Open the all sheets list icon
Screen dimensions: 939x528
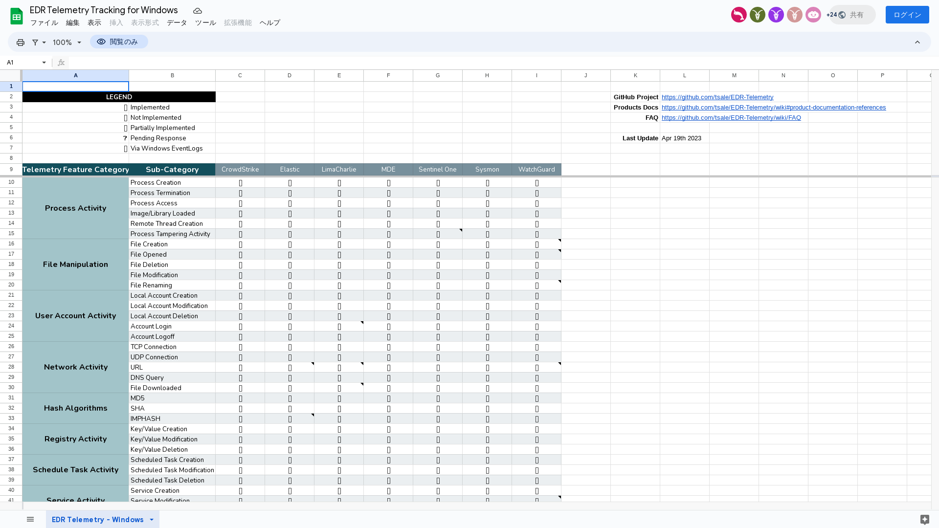pyautogui.click(x=30, y=519)
